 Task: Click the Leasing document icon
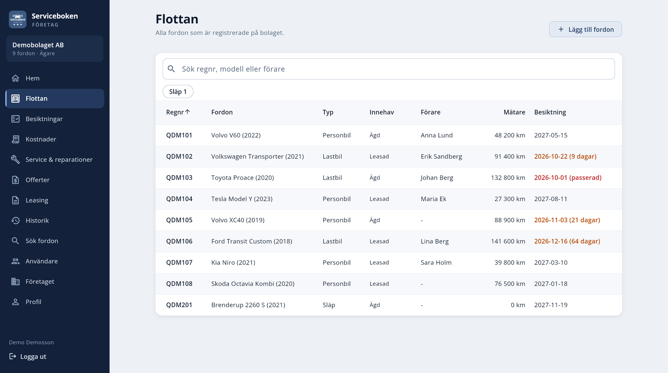[15, 200]
